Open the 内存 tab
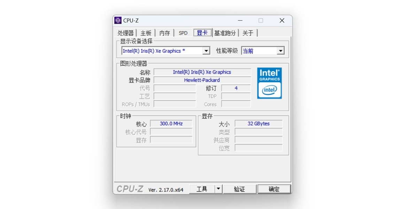The width and height of the screenshot is (418, 209). point(164,33)
